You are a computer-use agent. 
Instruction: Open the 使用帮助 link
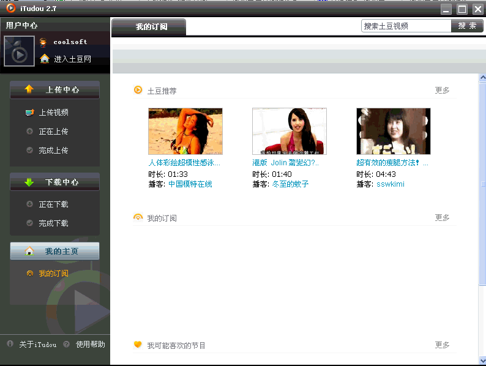click(91, 345)
